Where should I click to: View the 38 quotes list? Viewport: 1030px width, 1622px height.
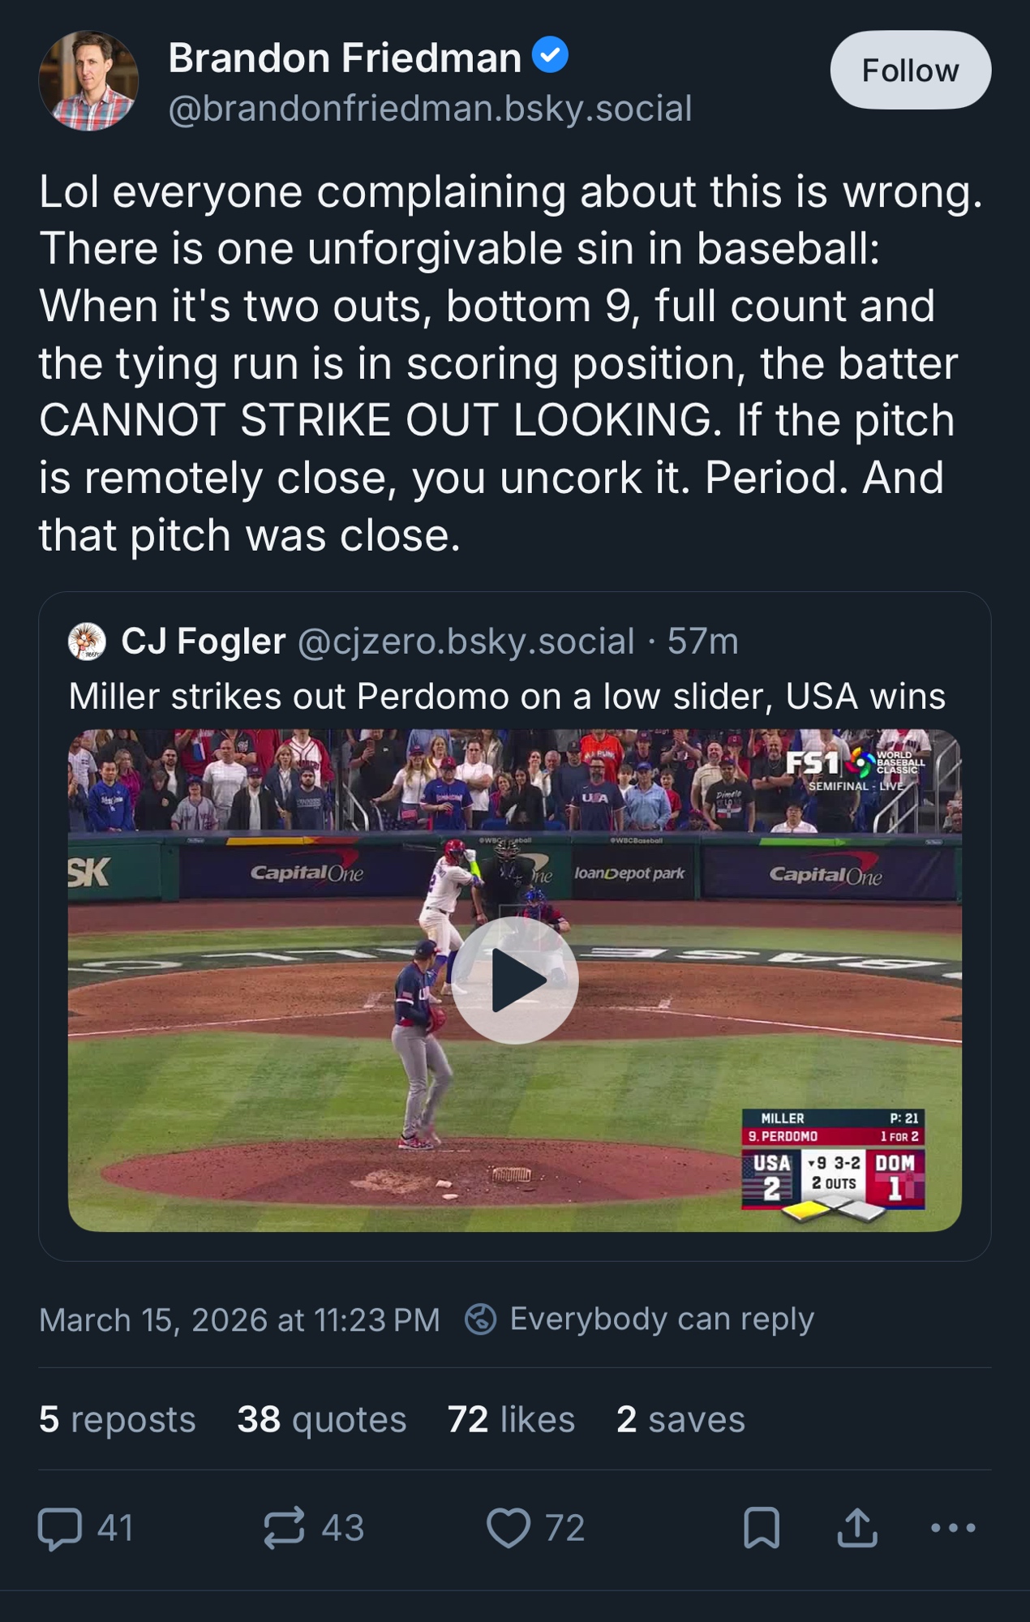point(322,1419)
